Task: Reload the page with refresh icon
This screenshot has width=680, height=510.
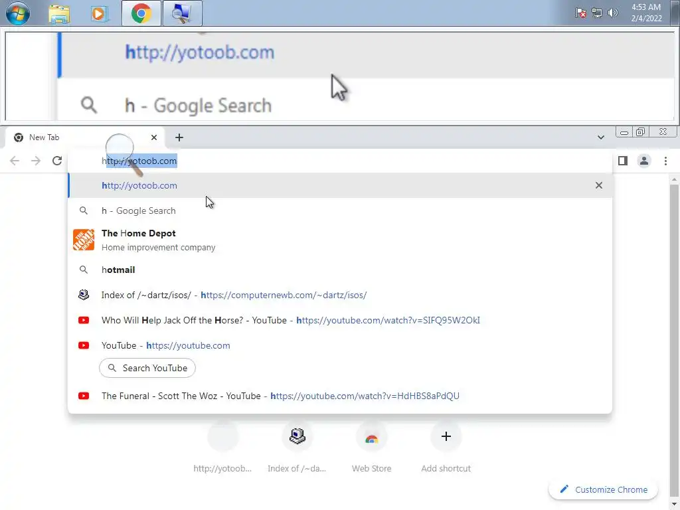Action: 57,161
